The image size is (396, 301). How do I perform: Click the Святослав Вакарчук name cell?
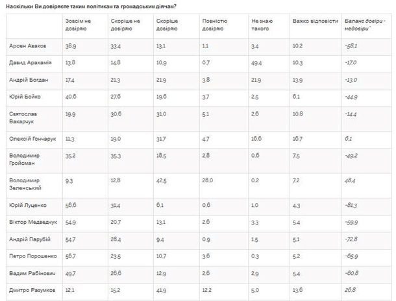pyautogui.click(x=23, y=117)
